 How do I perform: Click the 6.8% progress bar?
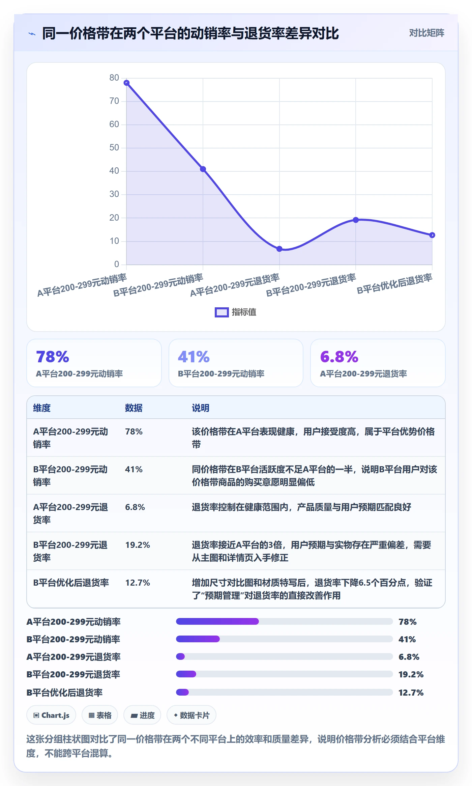coord(285,656)
